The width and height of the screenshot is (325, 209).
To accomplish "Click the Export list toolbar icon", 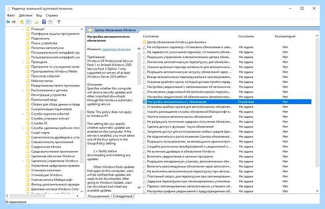I will (x=36, y=22).
